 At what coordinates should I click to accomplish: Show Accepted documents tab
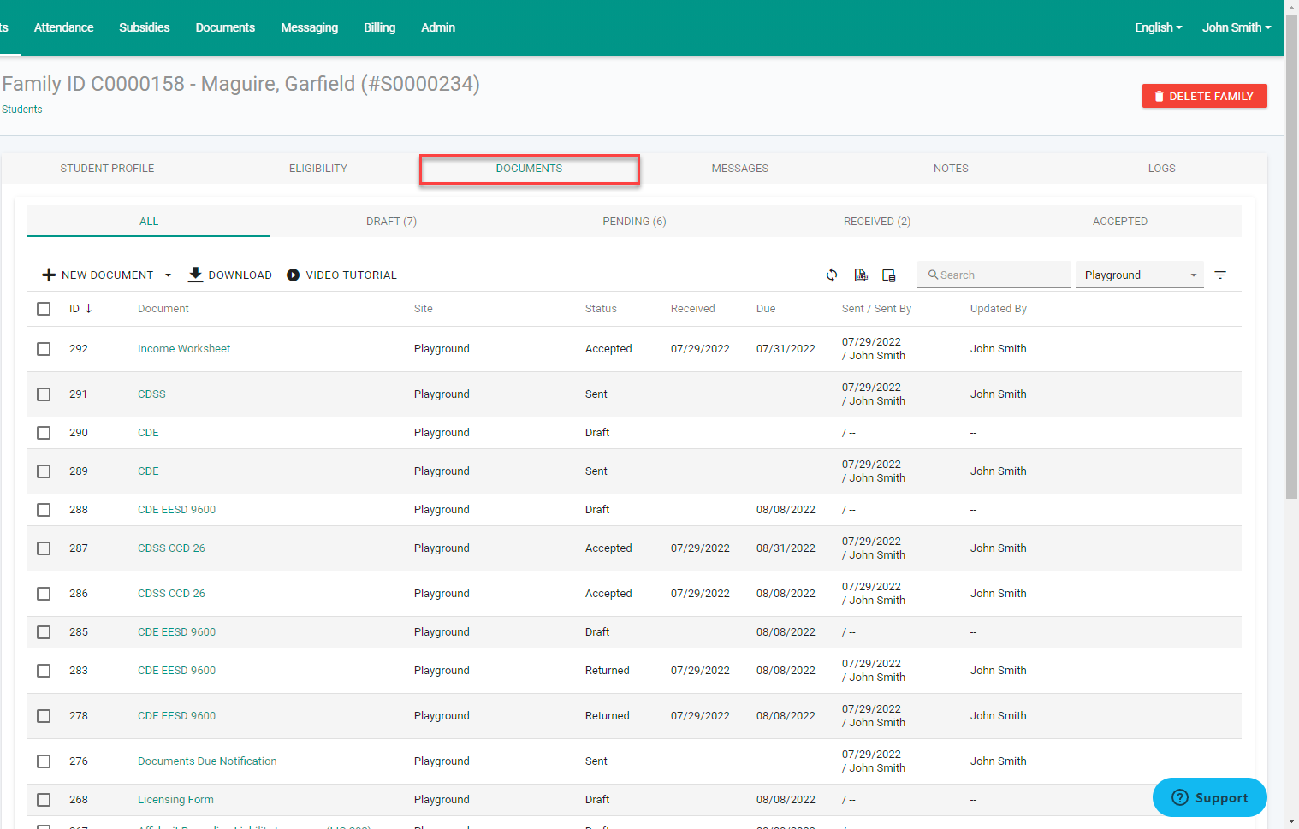pyautogui.click(x=1120, y=222)
